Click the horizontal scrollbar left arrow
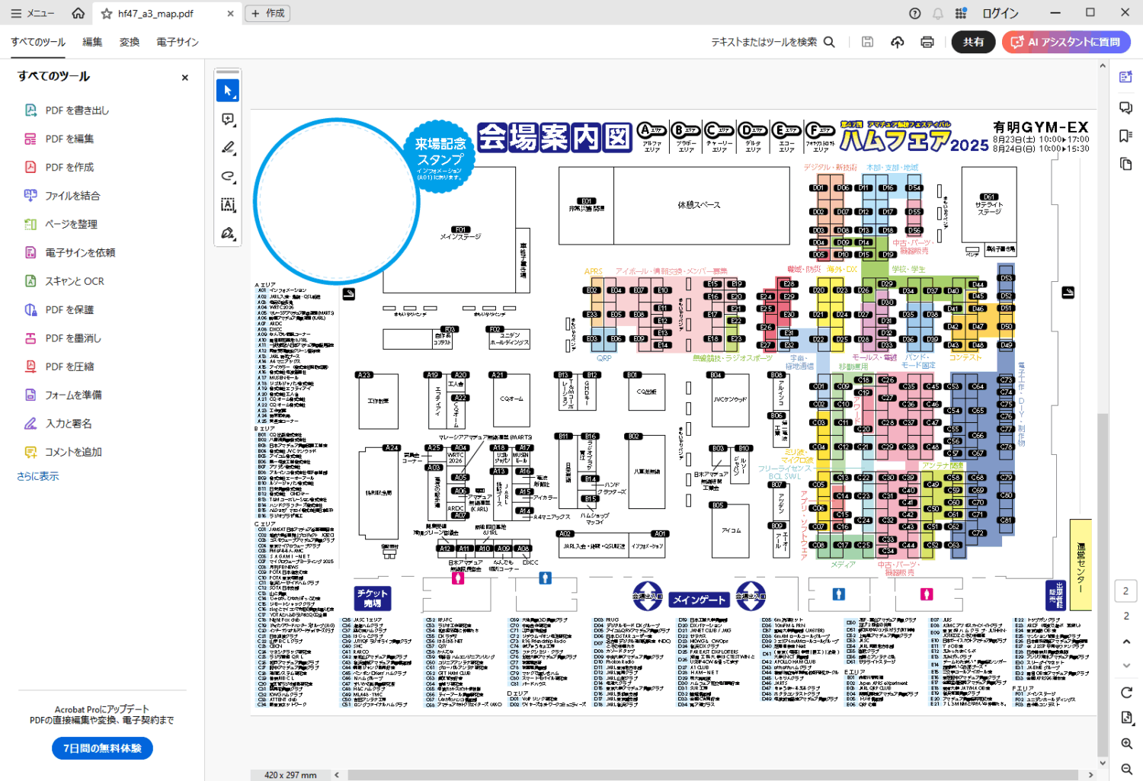1143x781 pixels. coord(337,775)
